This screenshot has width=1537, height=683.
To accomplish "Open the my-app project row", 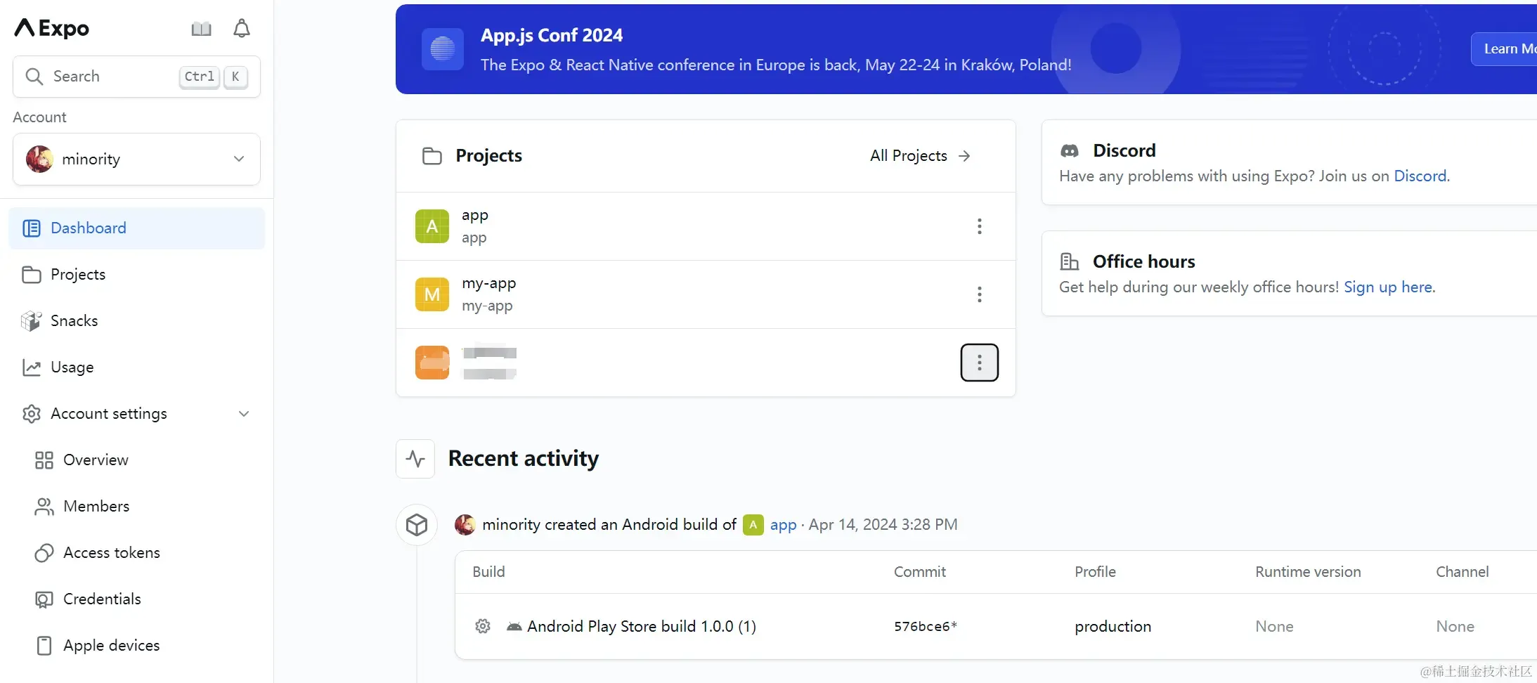I will [706, 294].
